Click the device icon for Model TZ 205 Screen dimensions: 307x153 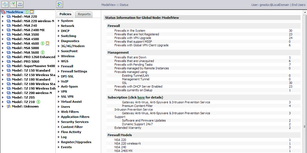pos(9,97)
